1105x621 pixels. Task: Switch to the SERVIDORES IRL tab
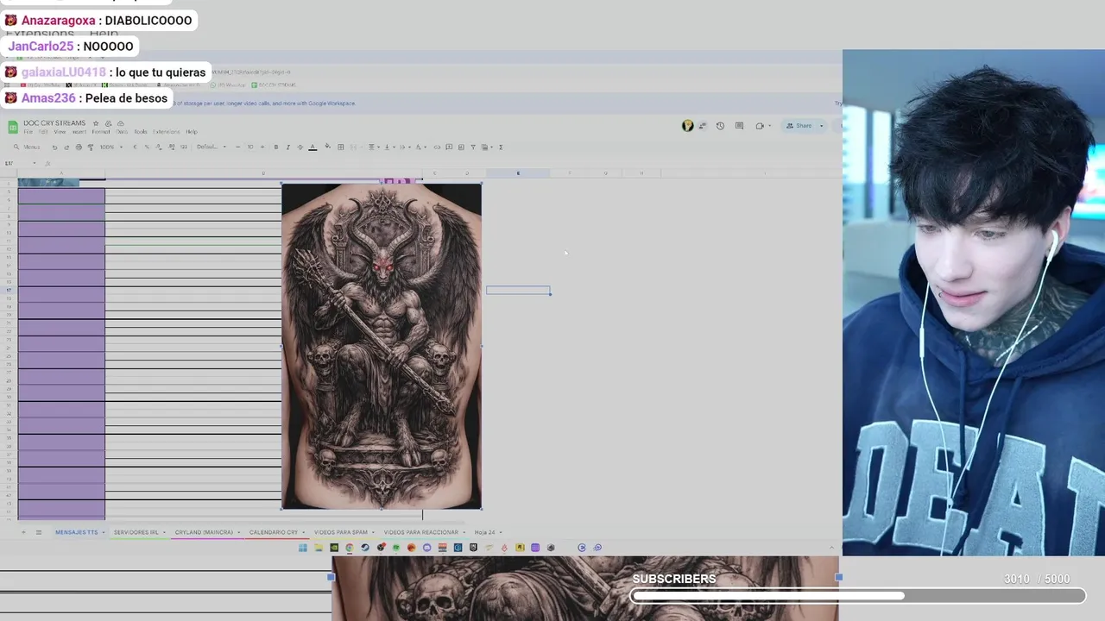click(x=138, y=532)
